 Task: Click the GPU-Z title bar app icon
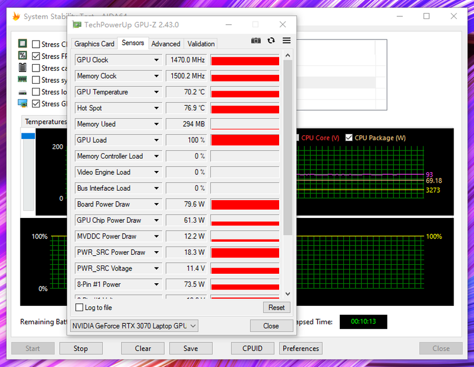(77, 25)
